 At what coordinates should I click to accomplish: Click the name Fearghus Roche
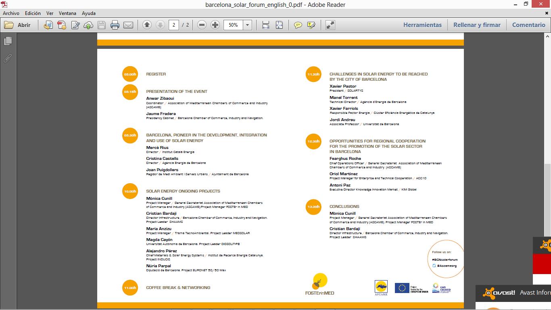pyautogui.click(x=345, y=159)
